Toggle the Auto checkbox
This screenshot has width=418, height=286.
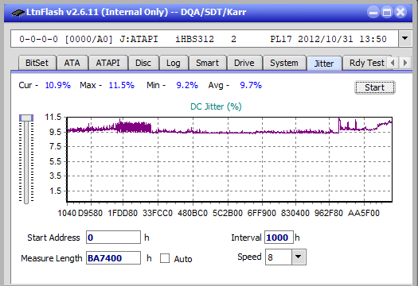pos(165,258)
